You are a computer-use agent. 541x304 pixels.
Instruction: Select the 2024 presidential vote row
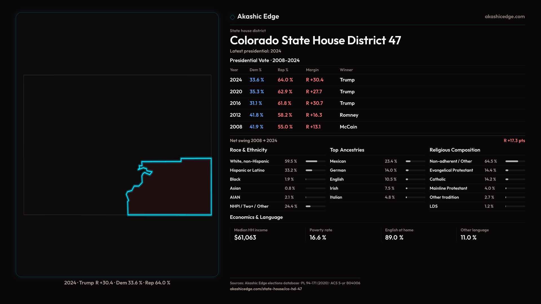[x=236, y=80]
